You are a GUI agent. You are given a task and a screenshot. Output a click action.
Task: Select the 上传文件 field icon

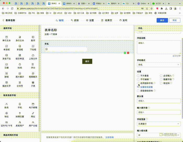[33, 55]
